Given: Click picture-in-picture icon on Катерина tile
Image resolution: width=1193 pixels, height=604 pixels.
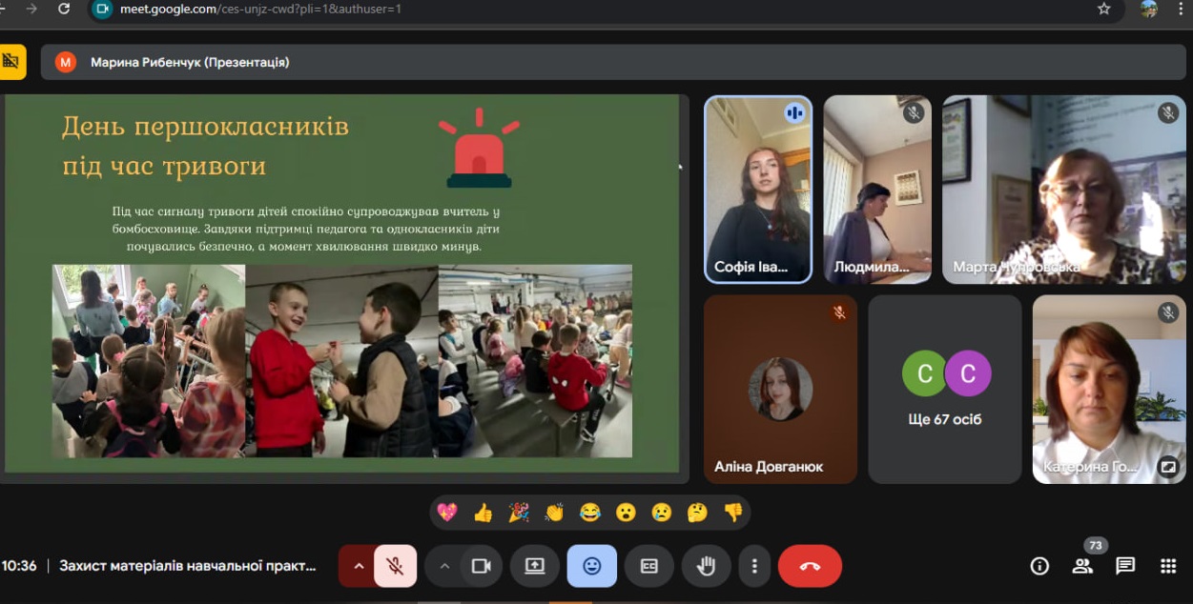Looking at the screenshot, I should pyautogui.click(x=1167, y=467).
